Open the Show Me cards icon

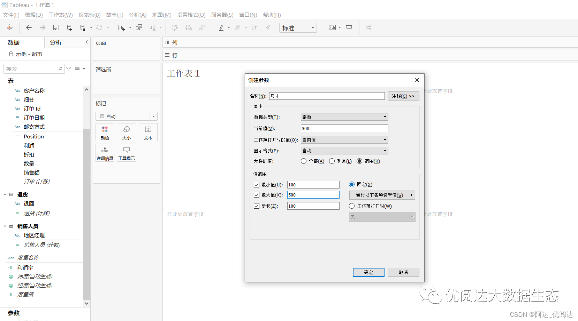pyautogui.click(x=332, y=27)
